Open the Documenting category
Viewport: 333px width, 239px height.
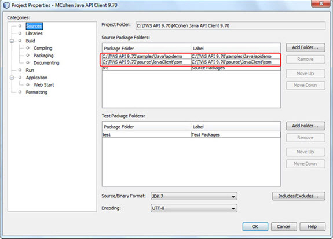46,63
